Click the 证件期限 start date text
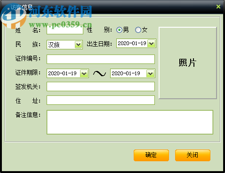The height and width of the screenshot is (173, 225). (62, 73)
